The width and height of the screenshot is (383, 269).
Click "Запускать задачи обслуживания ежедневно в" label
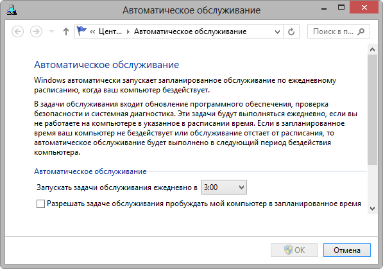(x=117, y=187)
